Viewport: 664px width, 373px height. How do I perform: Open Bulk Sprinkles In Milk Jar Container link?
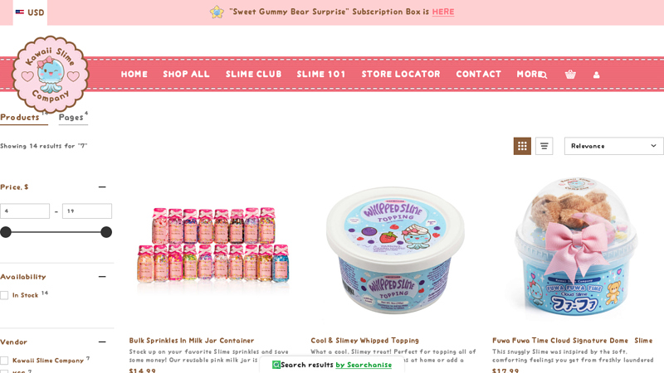[x=192, y=341]
